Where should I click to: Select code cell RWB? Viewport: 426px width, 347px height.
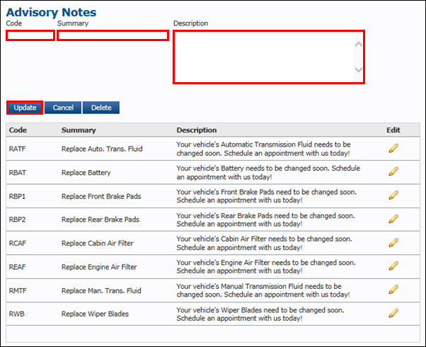click(x=16, y=314)
